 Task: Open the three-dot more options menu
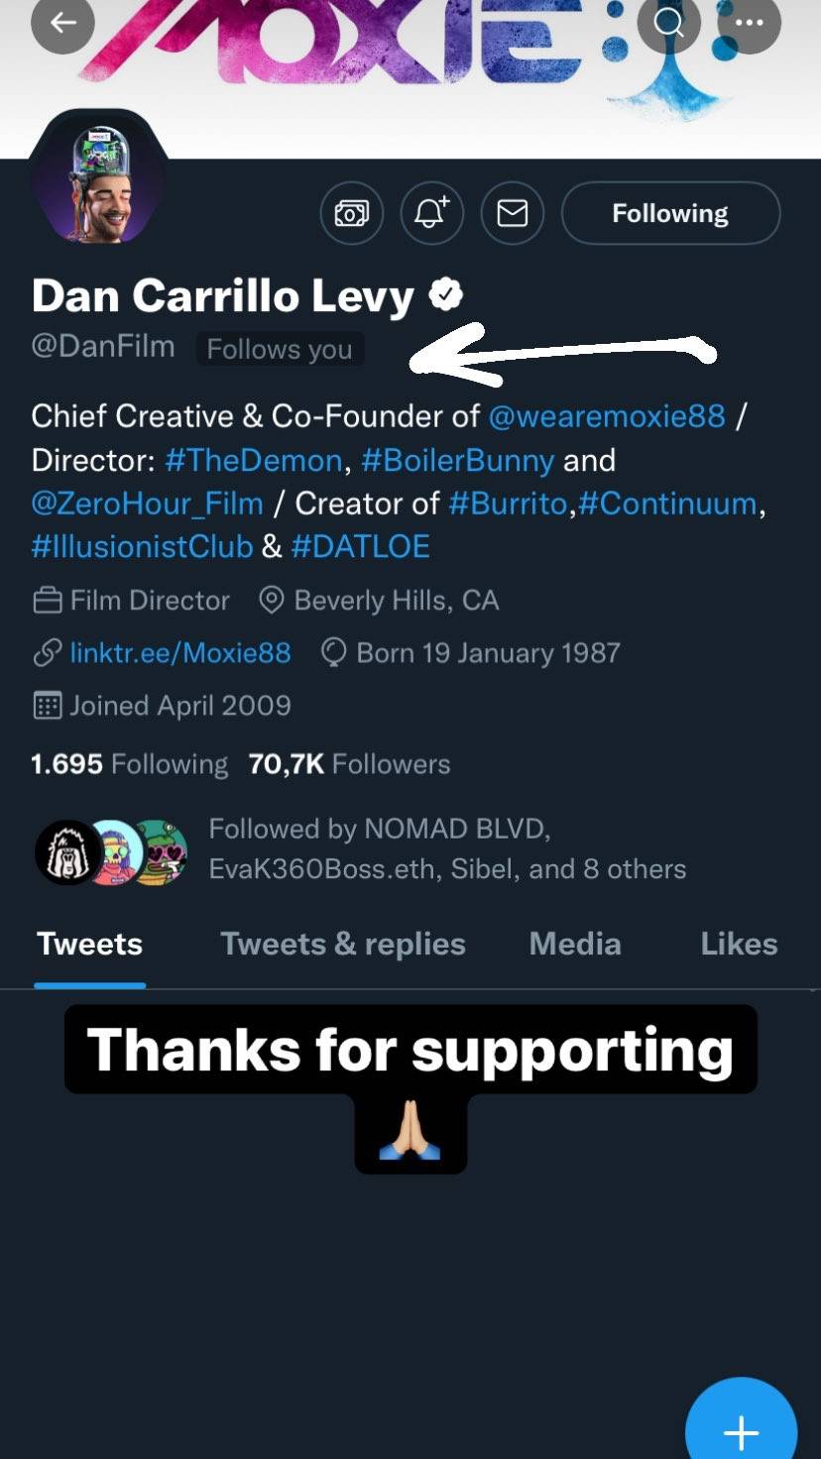(750, 23)
